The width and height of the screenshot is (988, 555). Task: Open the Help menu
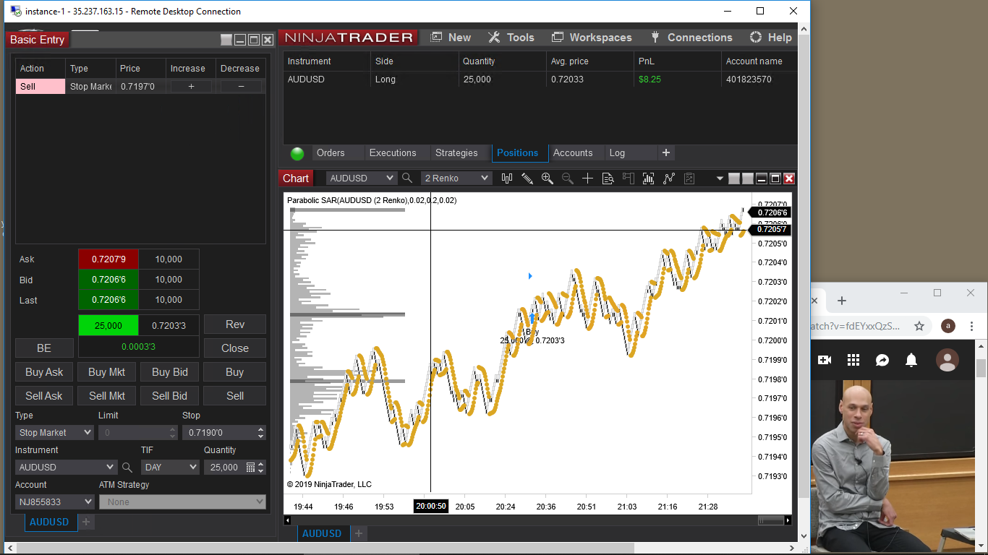pyautogui.click(x=771, y=38)
